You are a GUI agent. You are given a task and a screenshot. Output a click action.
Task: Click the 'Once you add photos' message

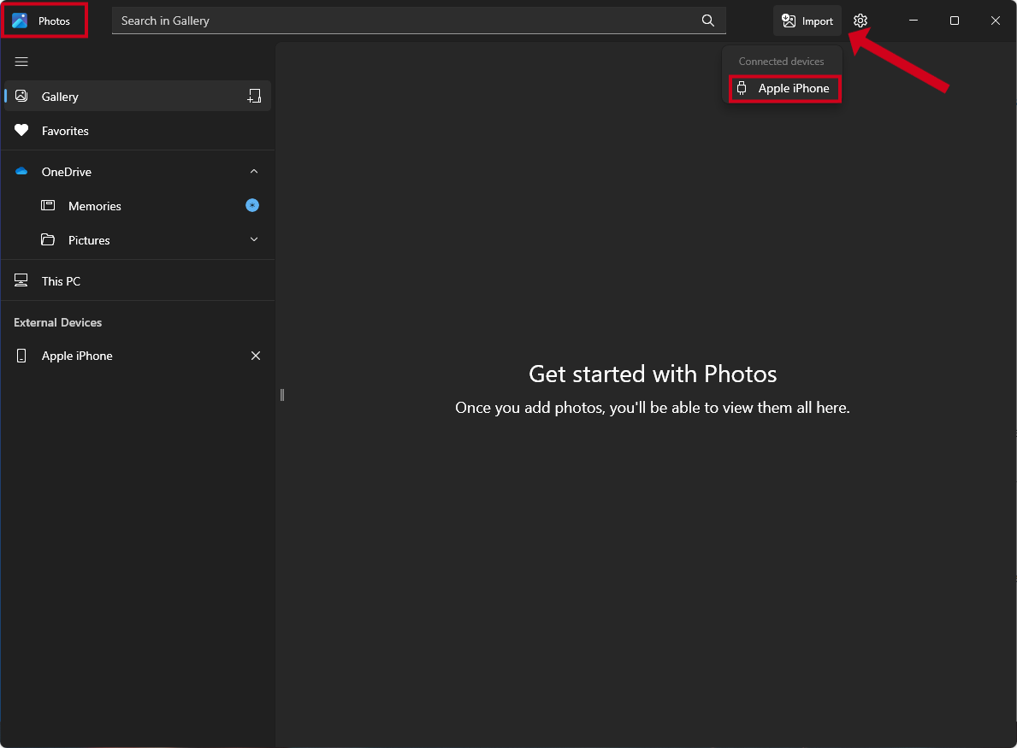click(x=653, y=408)
